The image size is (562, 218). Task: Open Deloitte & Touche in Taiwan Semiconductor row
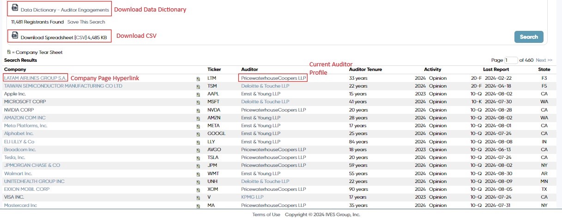pos(265,86)
